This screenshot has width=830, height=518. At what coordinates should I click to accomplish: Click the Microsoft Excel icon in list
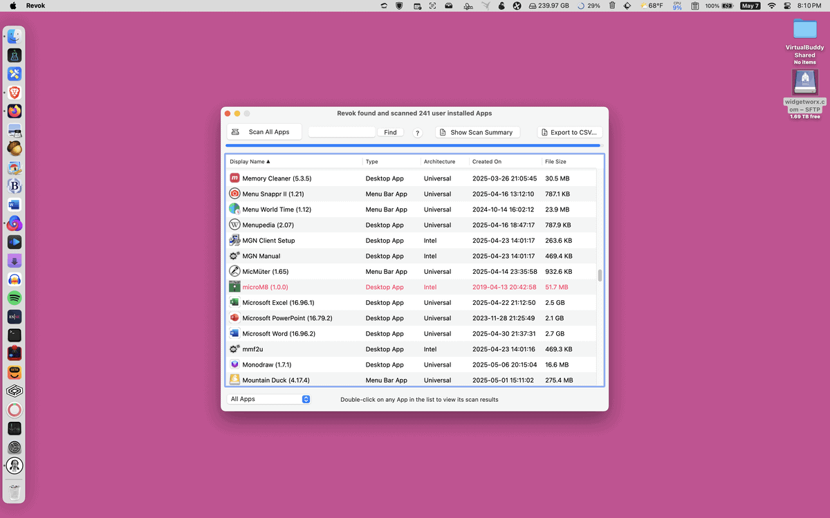point(234,302)
